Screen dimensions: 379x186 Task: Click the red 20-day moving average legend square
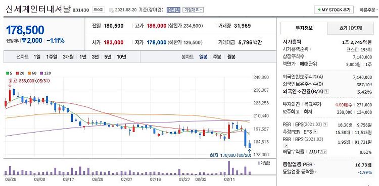17,73
